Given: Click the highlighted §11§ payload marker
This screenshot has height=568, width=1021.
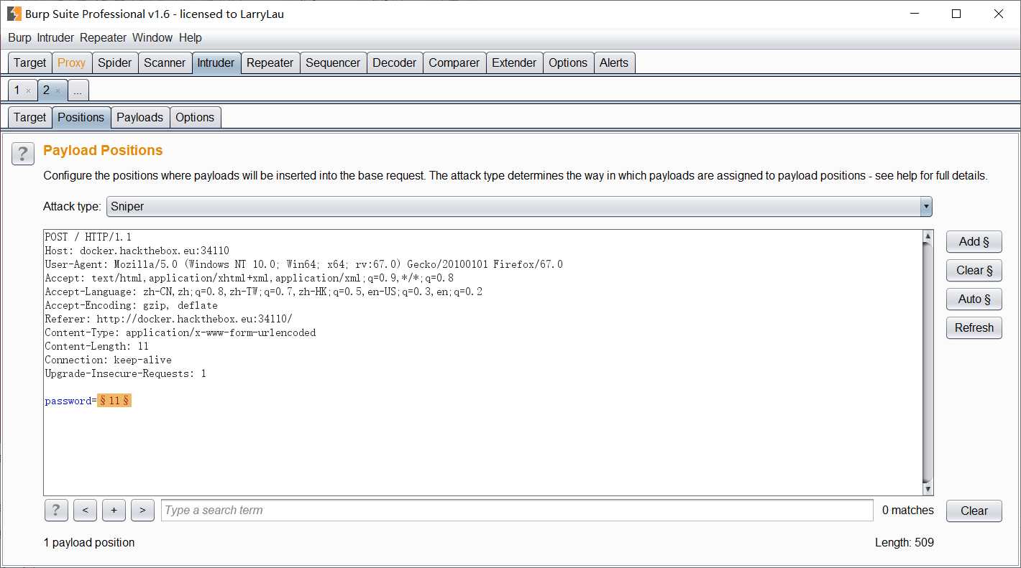Looking at the screenshot, I should point(114,401).
